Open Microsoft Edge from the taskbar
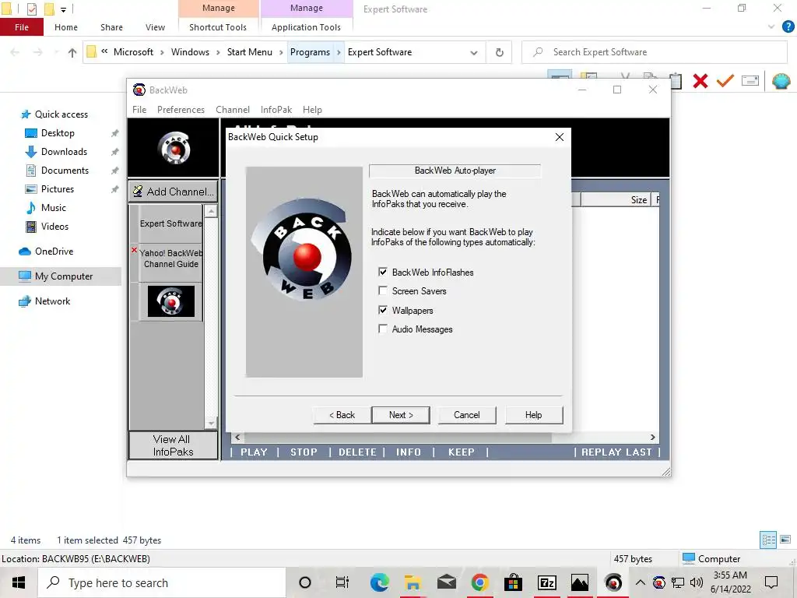This screenshot has width=797, height=598. click(379, 582)
